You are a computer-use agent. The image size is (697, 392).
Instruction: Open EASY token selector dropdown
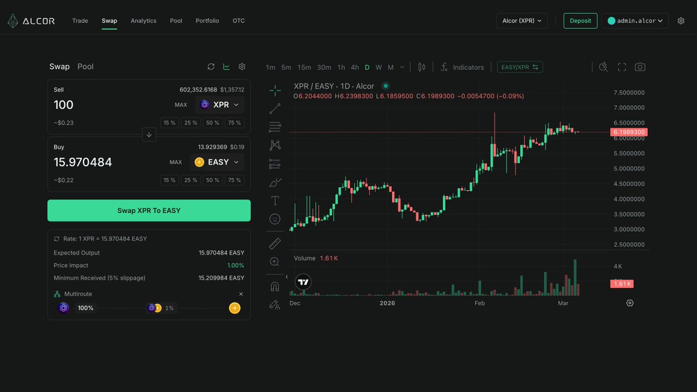217,163
